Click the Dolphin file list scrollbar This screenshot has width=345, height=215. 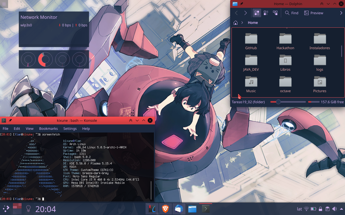[x=341, y=51]
